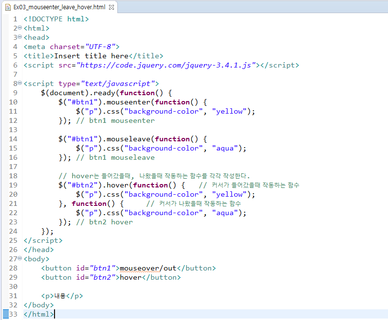
Task: Click the '// btn2 hover' comment
Action: click(x=104, y=222)
